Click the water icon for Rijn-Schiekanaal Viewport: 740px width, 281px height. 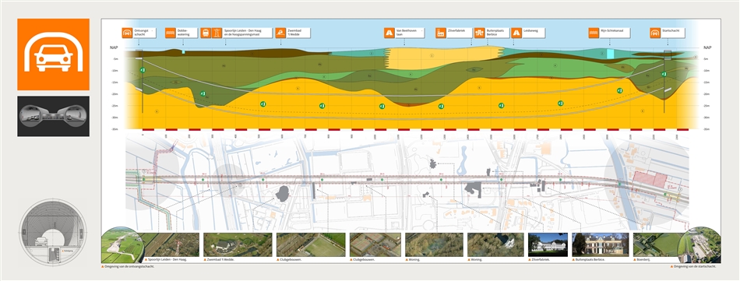click(x=594, y=33)
